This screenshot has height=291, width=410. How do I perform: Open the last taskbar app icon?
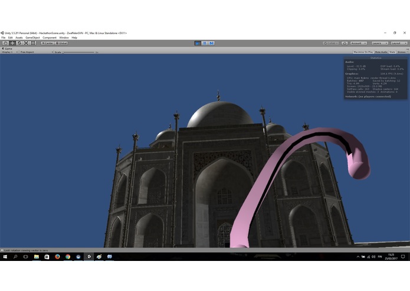tap(110, 257)
